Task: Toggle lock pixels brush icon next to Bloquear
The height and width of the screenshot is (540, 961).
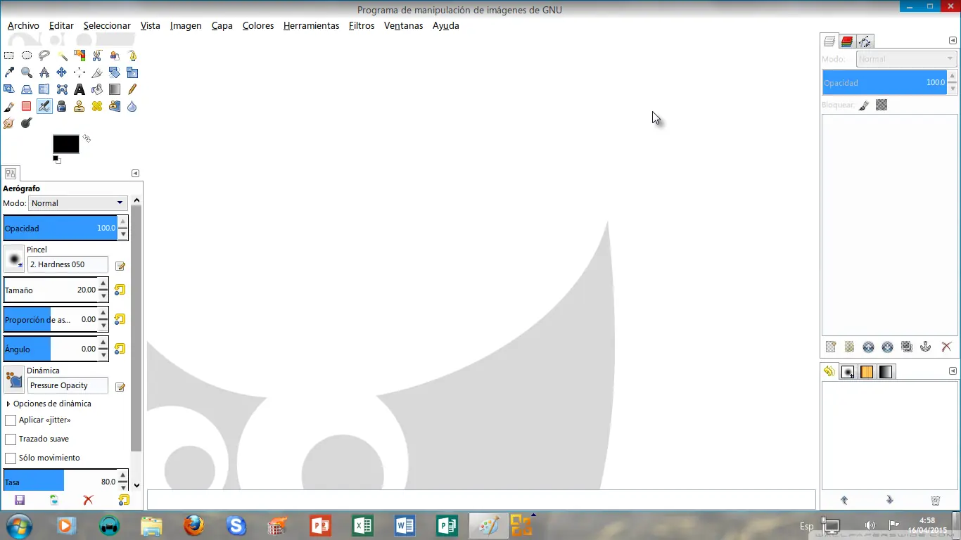Action: [x=864, y=105]
